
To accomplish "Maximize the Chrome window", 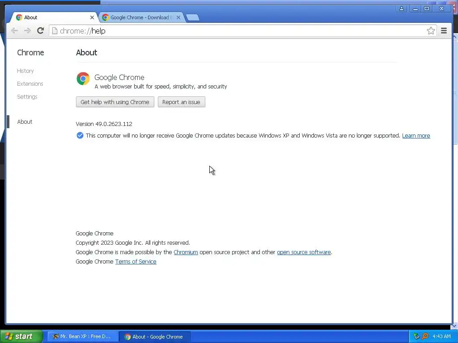I will pos(427,8).
